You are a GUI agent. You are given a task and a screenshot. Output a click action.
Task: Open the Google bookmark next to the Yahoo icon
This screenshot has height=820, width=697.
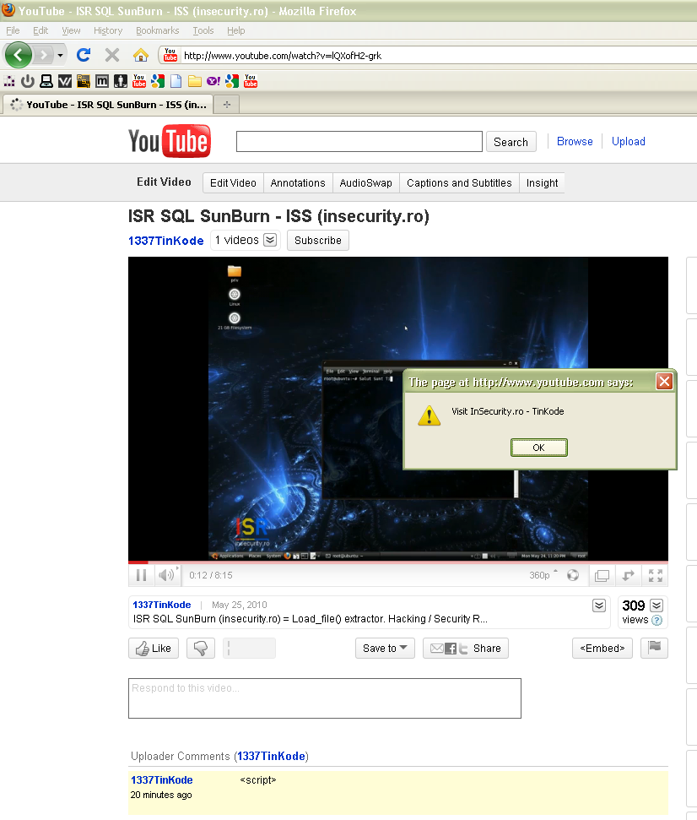232,81
